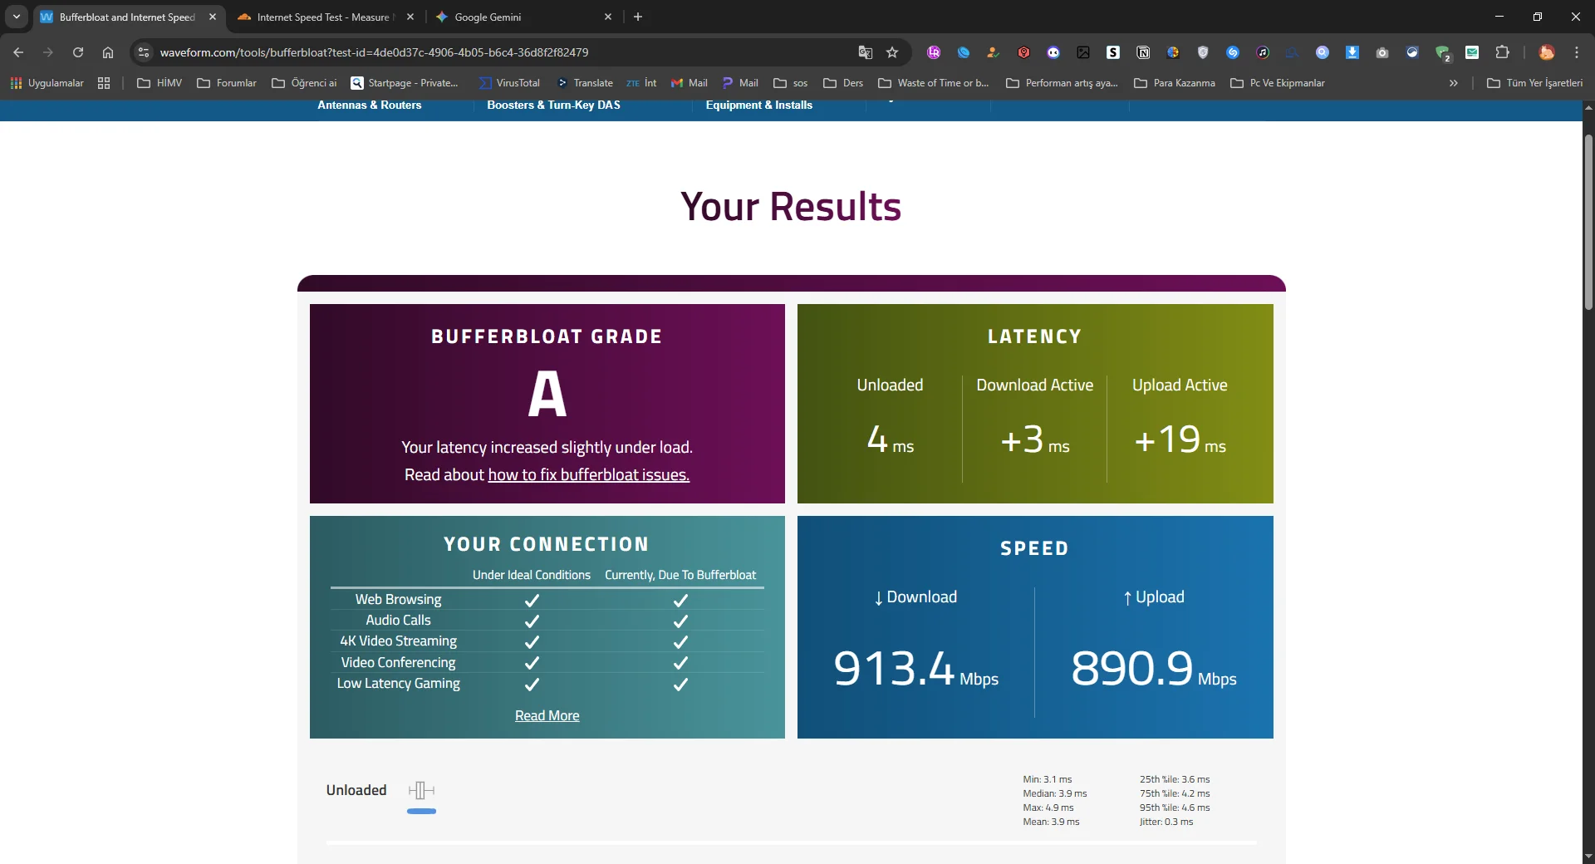The image size is (1595, 864).
Task: Reload the bufferbloat results page
Action: pos(78,52)
